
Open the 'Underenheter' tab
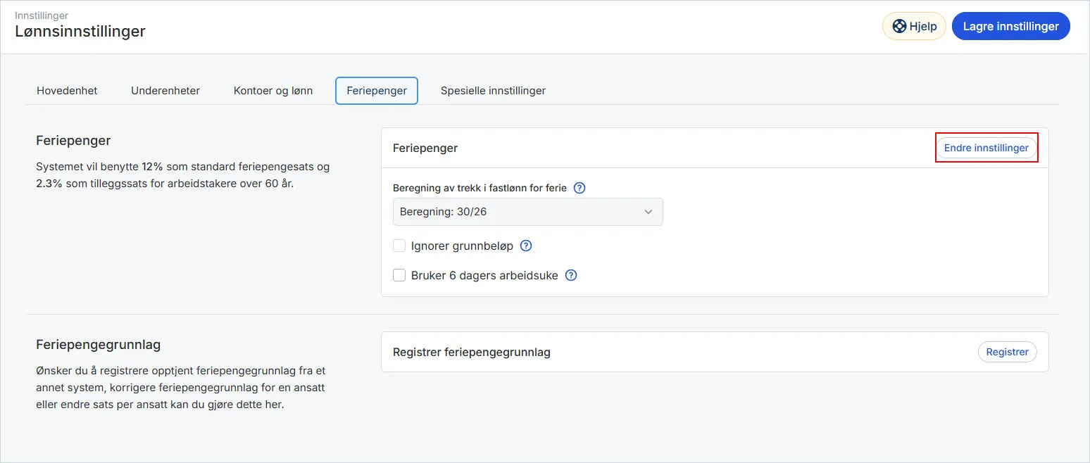165,90
